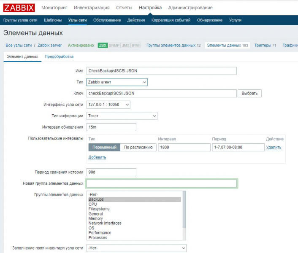Click the SNMP availability badge
Viewport: 298px width, 253px height.
(x=114, y=45)
